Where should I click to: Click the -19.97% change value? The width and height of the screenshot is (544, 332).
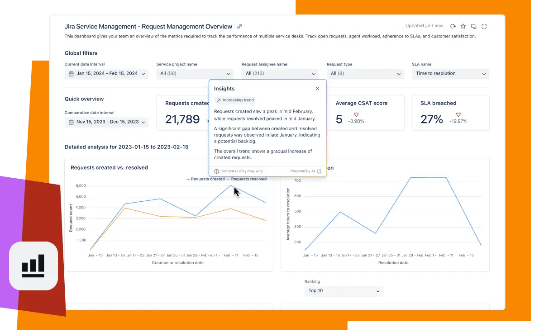[x=458, y=121]
